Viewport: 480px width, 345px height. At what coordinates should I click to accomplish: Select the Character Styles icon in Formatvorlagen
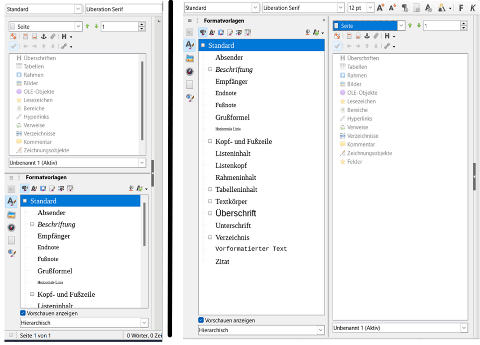[x=212, y=32]
